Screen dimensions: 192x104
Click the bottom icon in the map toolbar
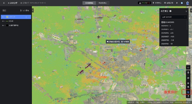tap(188, 96)
